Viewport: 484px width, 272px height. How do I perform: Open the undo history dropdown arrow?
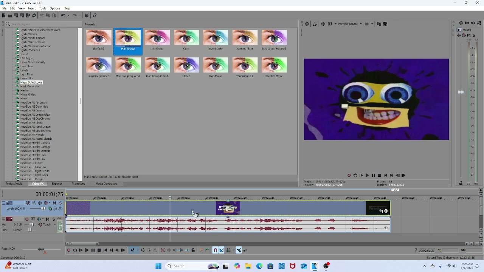click(68, 15)
